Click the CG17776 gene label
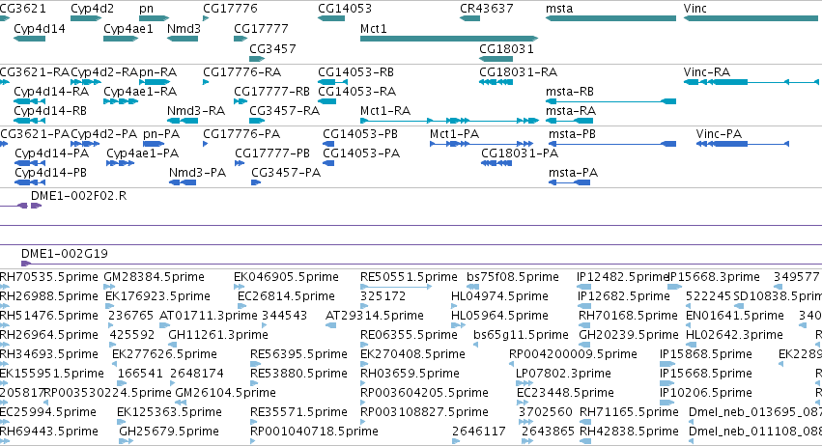Viewport: 822px width, 446px height. pyautogui.click(x=230, y=9)
